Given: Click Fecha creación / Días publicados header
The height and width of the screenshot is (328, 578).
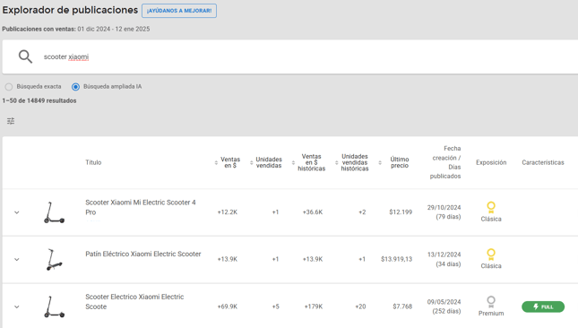Looking at the screenshot, I should pyautogui.click(x=445, y=162).
